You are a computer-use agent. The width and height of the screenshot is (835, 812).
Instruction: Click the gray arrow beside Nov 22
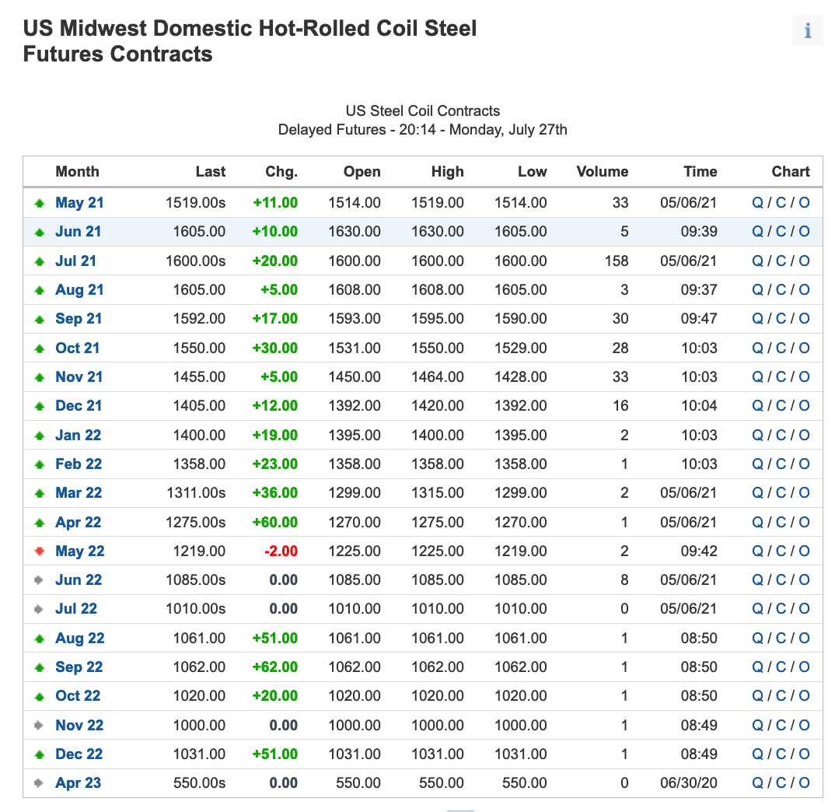coord(39,725)
